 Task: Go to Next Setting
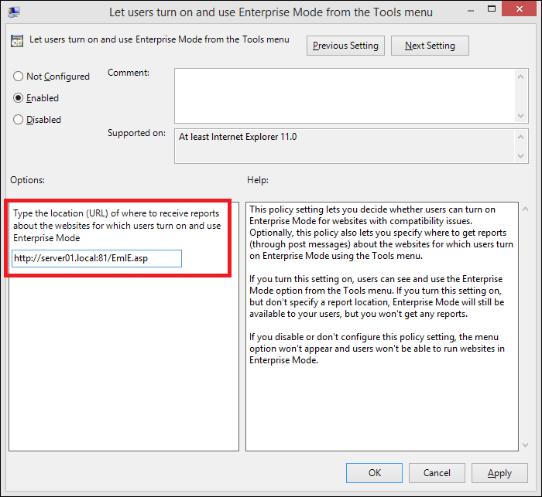430,46
